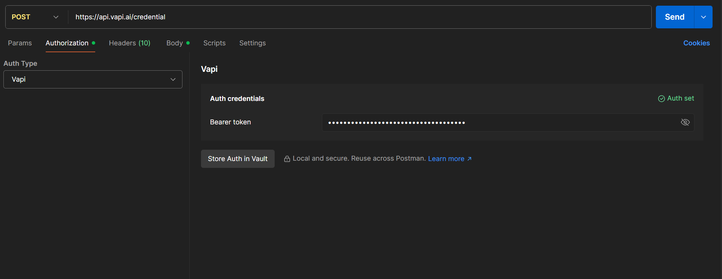Select the Authorization tab
The image size is (722, 279).
point(70,43)
